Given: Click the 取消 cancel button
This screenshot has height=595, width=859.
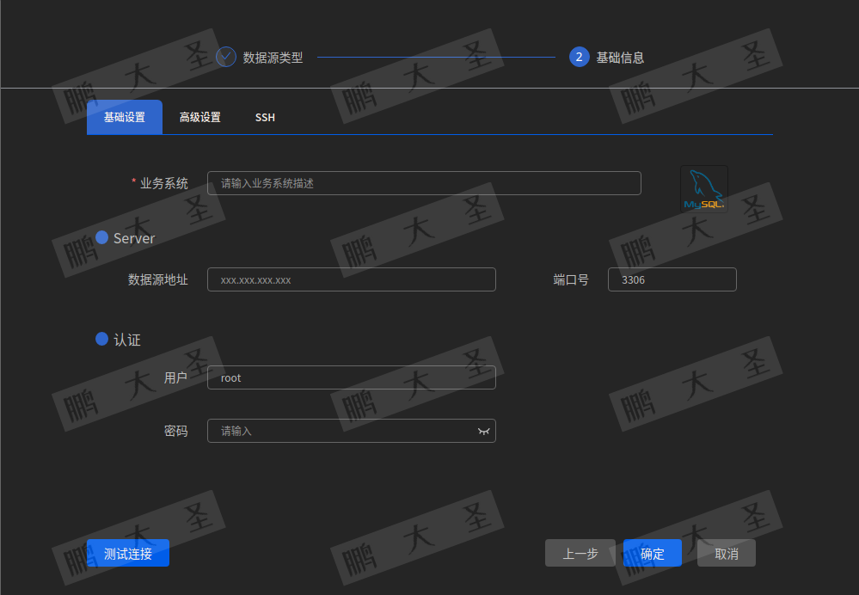Looking at the screenshot, I should coord(726,553).
